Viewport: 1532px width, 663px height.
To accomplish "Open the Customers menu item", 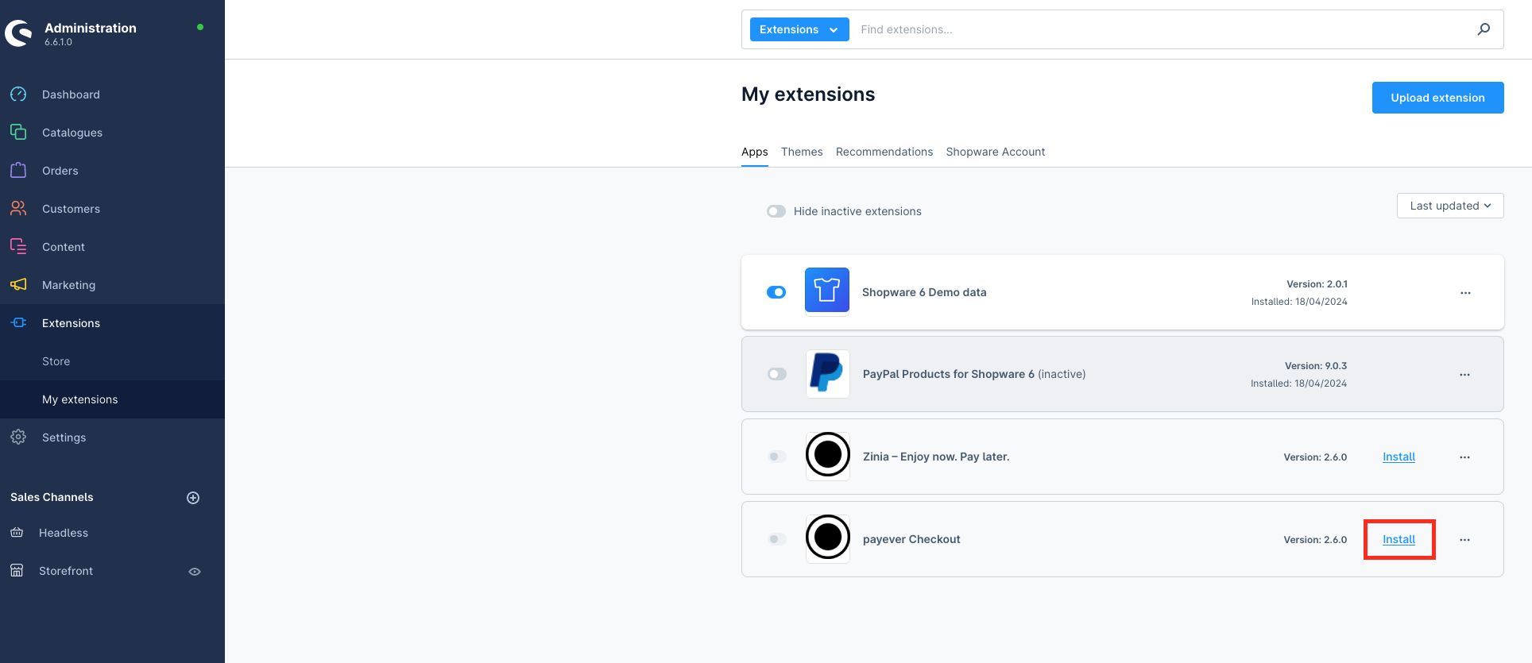I will [x=112, y=209].
